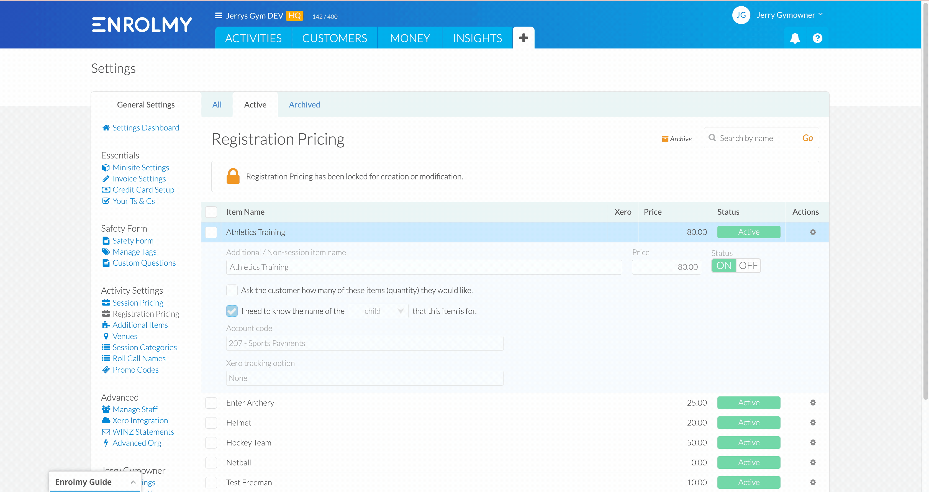Click the JG user avatar
This screenshot has height=492, width=929.
point(741,15)
